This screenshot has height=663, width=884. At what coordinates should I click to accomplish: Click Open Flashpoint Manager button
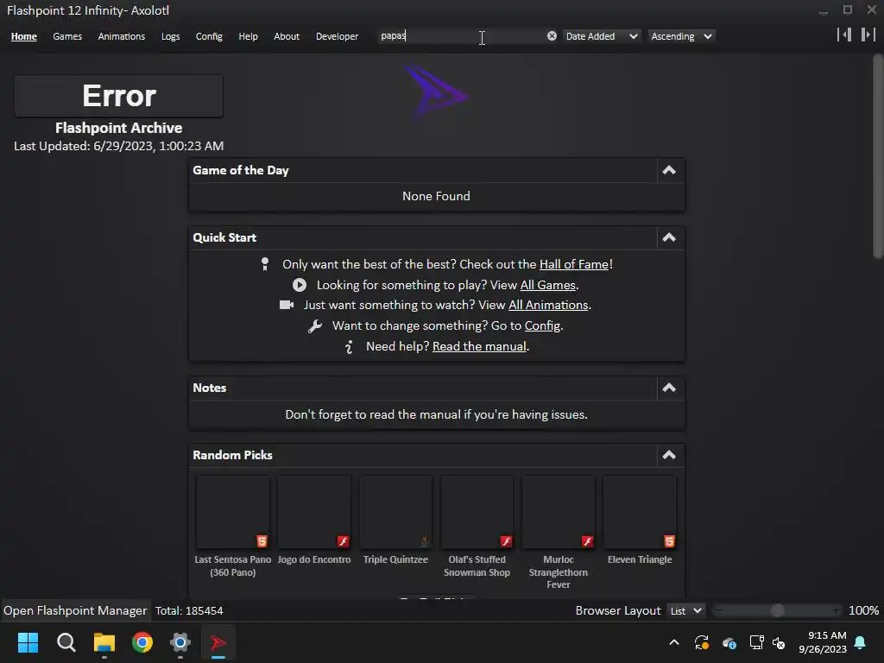point(75,610)
